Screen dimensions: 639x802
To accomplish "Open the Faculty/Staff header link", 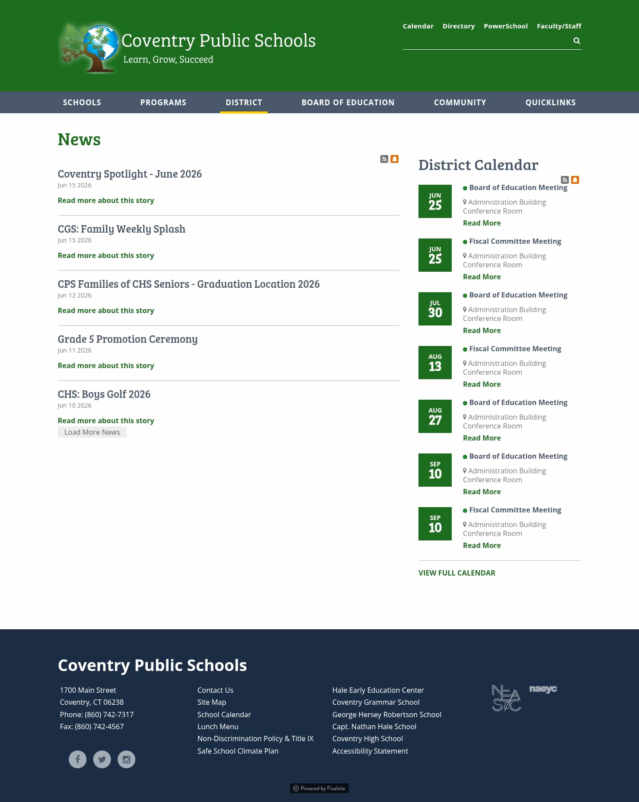I will click(x=559, y=26).
